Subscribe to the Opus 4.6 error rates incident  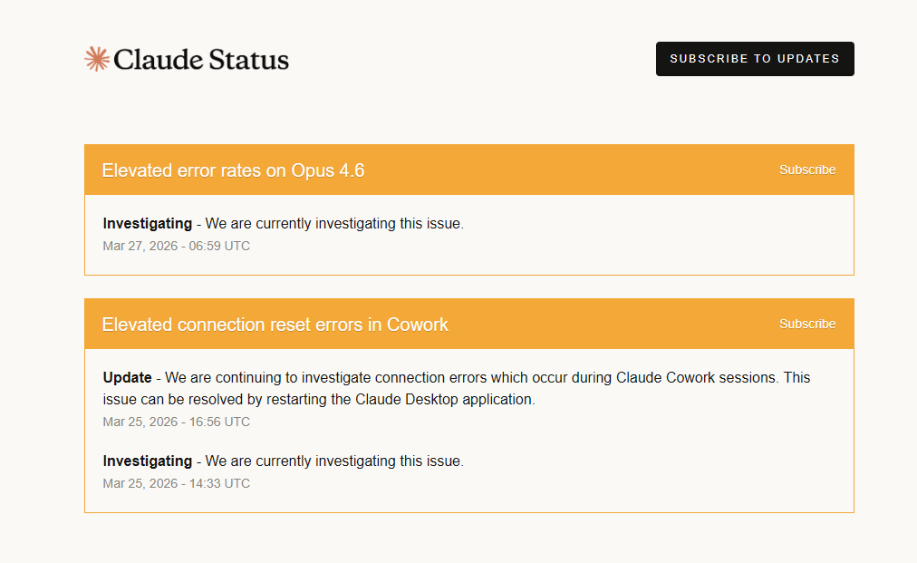click(807, 170)
